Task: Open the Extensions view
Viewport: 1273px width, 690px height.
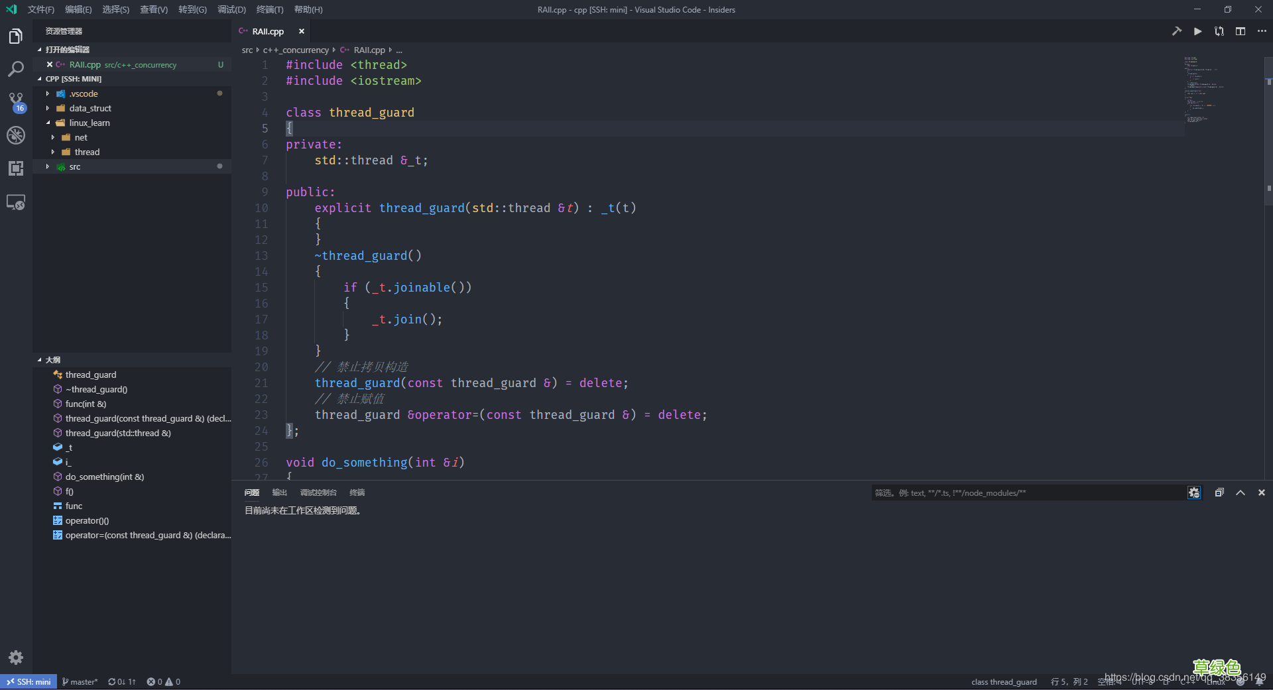Action: tap(16, 168)
